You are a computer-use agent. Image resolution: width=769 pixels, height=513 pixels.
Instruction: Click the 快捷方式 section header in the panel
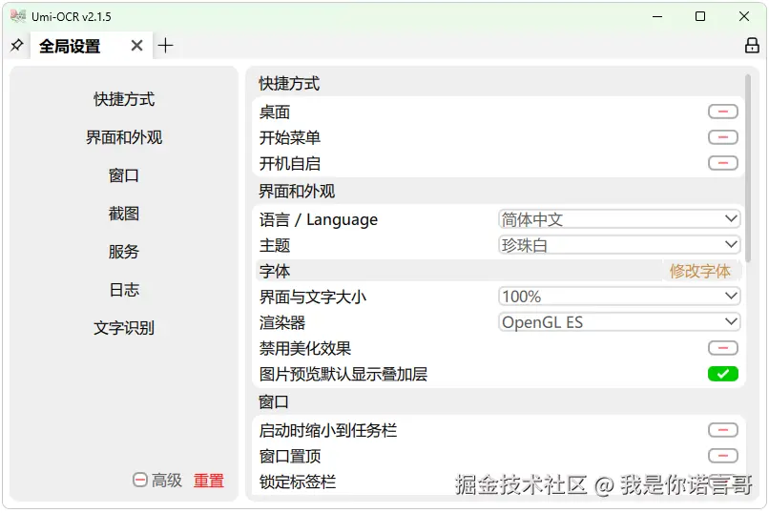(x=289, y=83)
